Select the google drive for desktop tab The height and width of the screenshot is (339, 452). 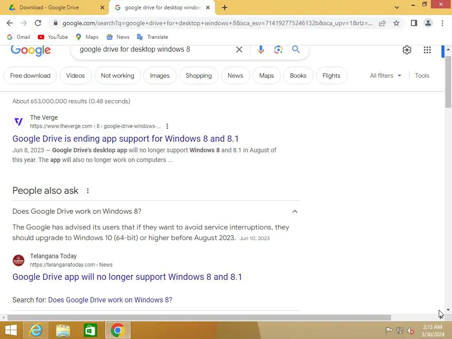(x=162, y=8)
